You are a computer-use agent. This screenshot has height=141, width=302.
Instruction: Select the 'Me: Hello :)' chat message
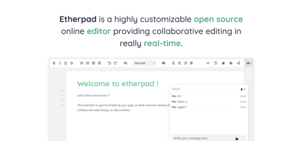pos(179,102)
